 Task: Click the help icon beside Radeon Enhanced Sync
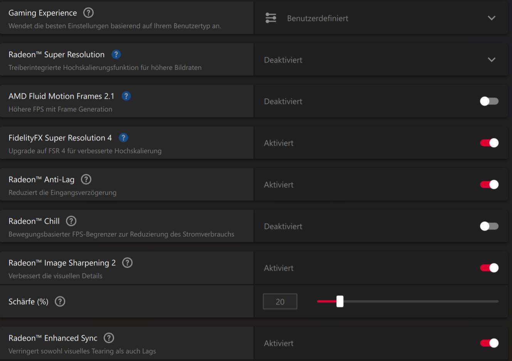(109, 338)
